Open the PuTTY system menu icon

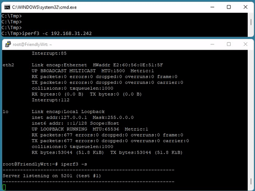coord(8,44)
